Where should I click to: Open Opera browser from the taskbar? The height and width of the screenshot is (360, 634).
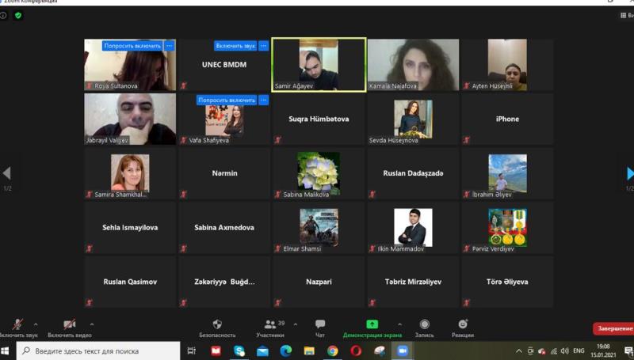coord(356,351)
